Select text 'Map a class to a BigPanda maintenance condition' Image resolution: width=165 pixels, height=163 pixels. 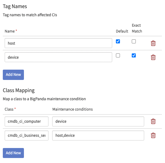click(x=44, y=99)
